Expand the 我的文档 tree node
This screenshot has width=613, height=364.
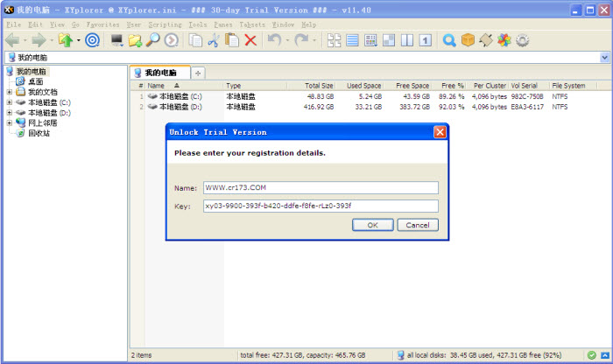click(9, 92)
